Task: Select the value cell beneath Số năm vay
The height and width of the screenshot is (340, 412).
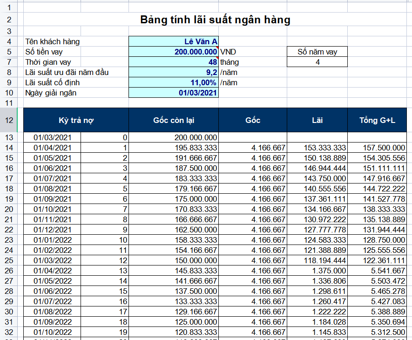Action: coord(317,62)
